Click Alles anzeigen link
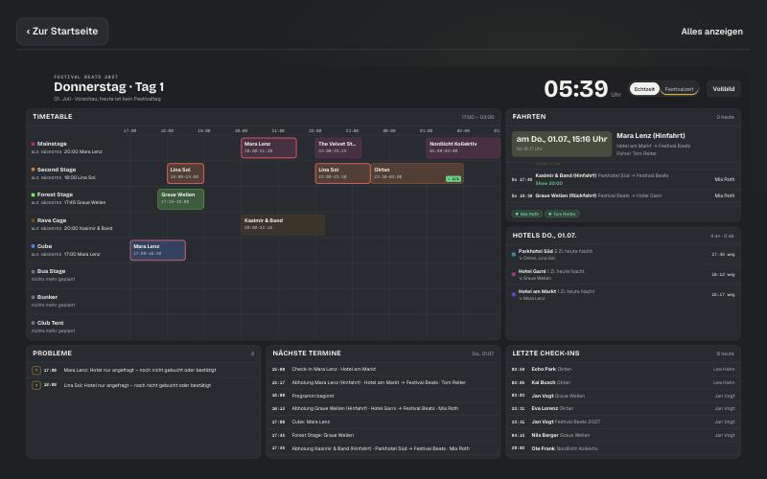This screenshot has width=767, height=479. click(x=711, y=32)
